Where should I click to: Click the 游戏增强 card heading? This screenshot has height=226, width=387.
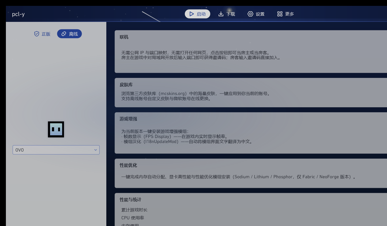(128, 119)
